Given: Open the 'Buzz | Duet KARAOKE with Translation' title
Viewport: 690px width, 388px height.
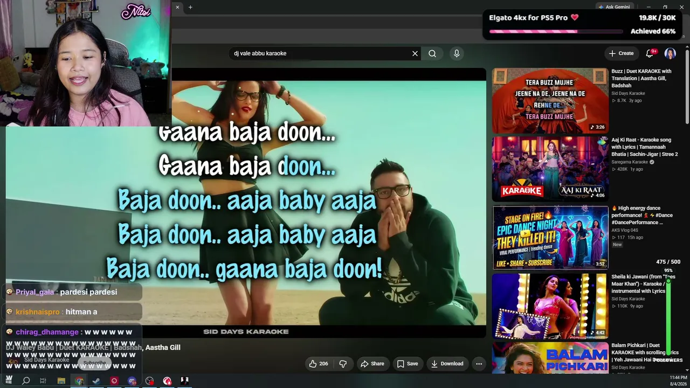Looking at the screenshot, I should 641,78.
